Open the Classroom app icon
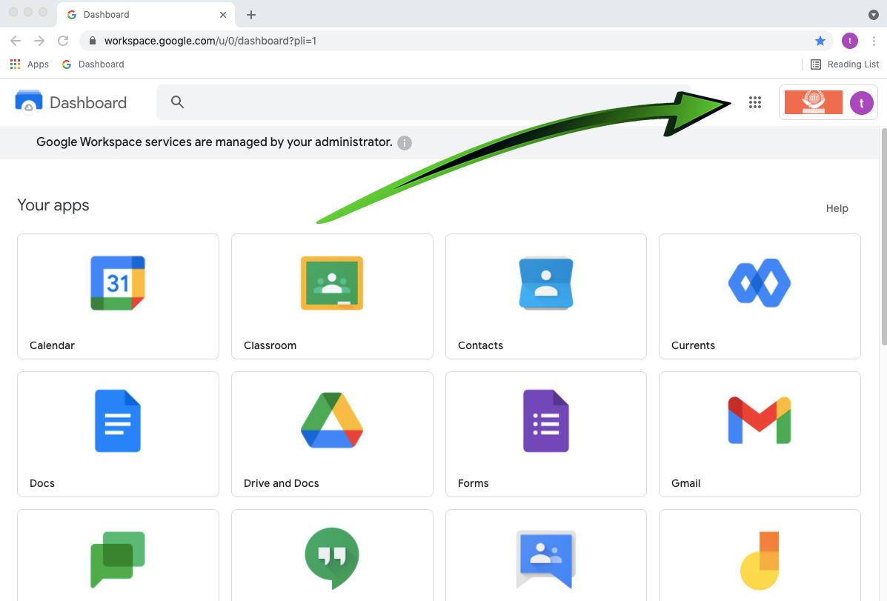This screenshot has width=887, height=601. point(332,283)
